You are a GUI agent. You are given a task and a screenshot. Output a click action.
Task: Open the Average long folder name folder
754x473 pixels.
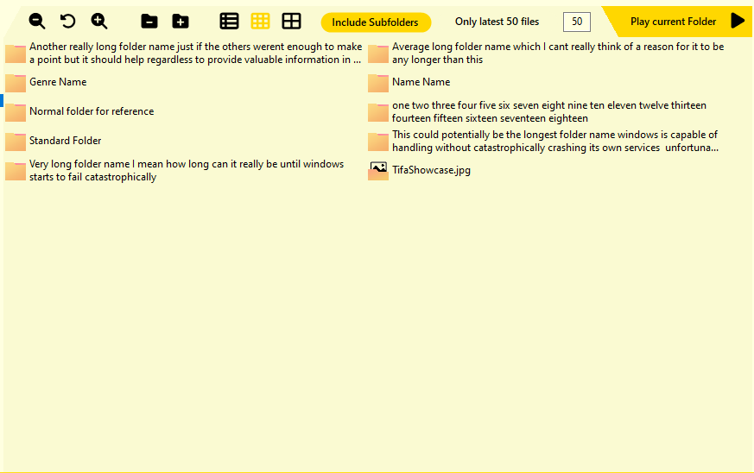tap(557, 54)
